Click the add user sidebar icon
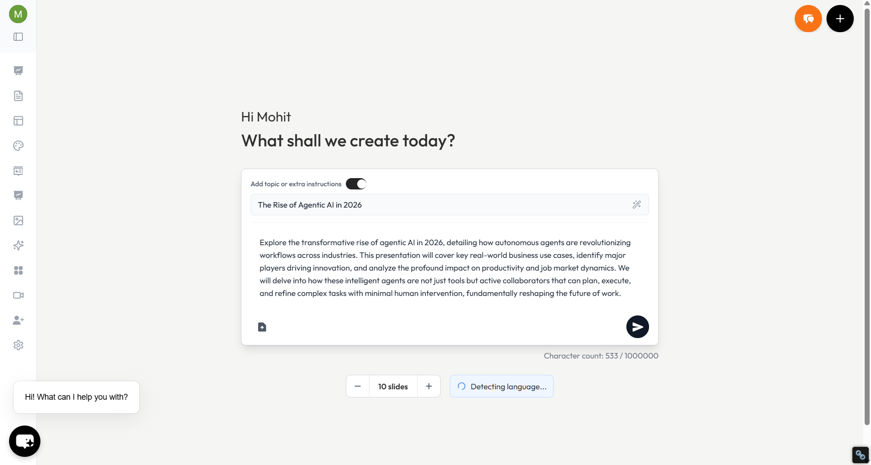 click(x=18, y=320)
